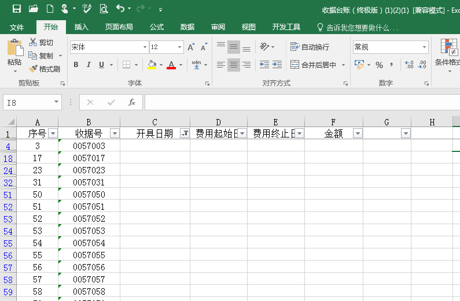This screenshot has width=460, height=301.
Task: Select row 18 header
Action: click(8, 158)
